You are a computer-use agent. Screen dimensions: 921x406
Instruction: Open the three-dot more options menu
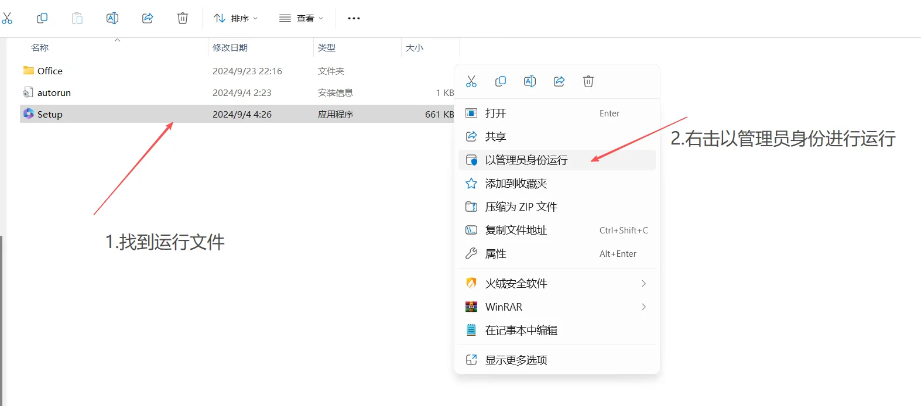[x=354, y=18]
